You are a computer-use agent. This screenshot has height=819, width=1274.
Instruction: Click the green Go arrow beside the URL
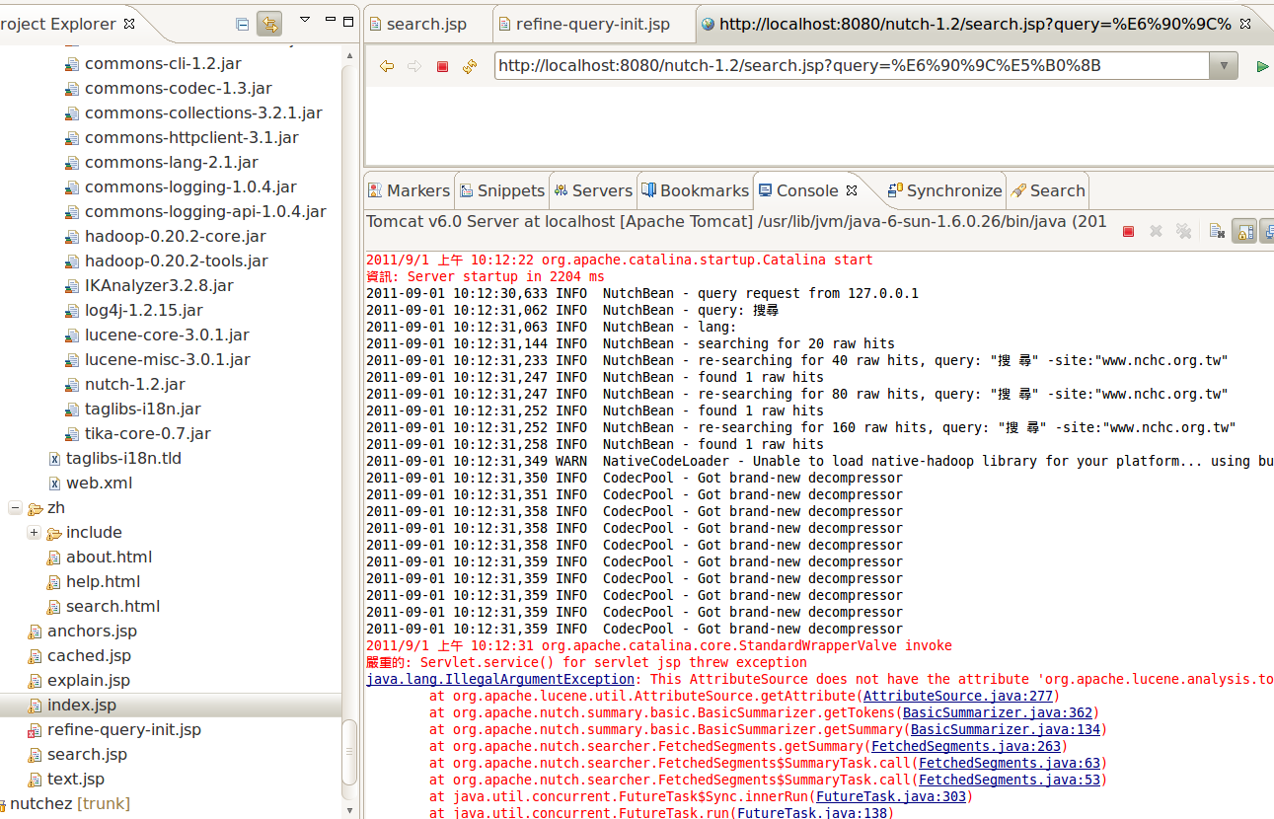(x=1262, y=66)
